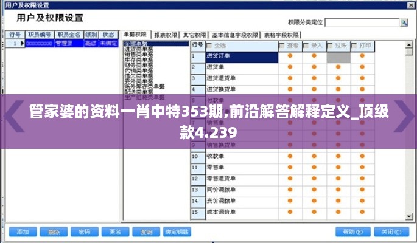Image resolution: width=417 pixels, height=243 pixels.
Task: Open the 其它权限 tab
Action: coord(194,35)
